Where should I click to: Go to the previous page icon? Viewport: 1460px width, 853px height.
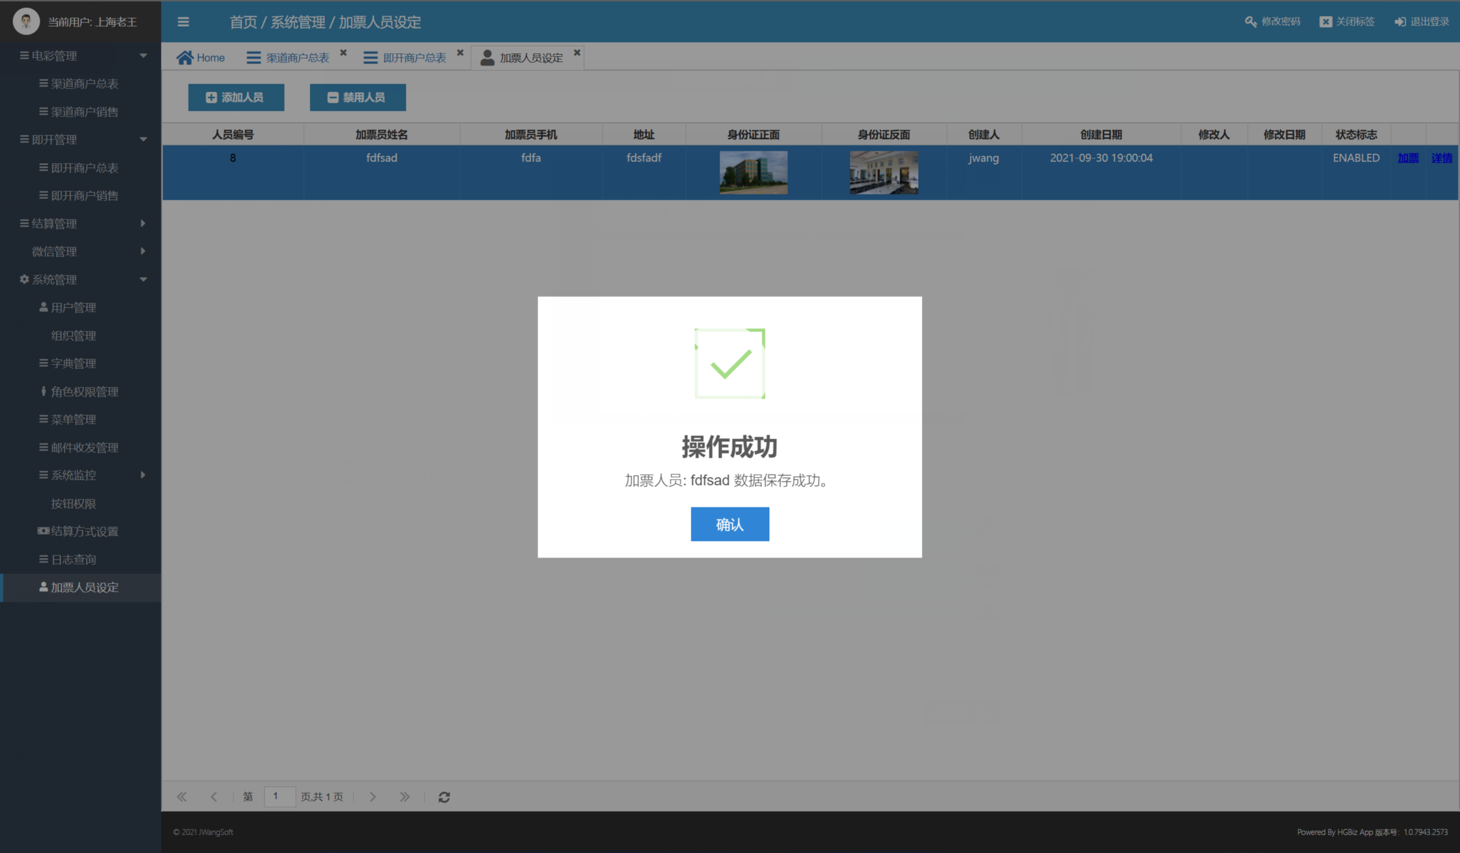214,796
